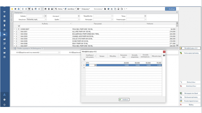Sort by the Κωδικός column header
Screen dimensions: 202x113
[45, 24]
